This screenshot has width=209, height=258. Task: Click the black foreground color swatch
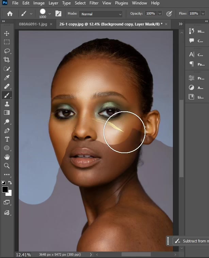tap(5, 189)
